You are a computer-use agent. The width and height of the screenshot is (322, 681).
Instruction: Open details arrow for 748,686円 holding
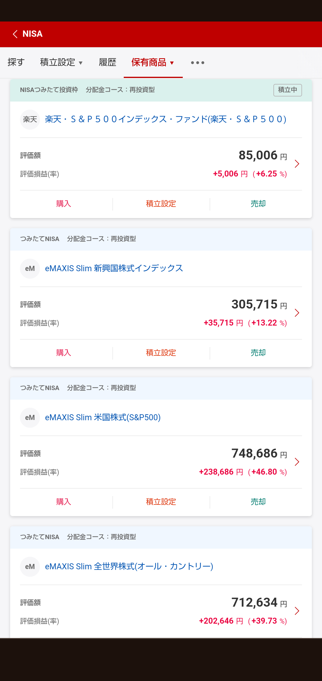tap(297, 462)
